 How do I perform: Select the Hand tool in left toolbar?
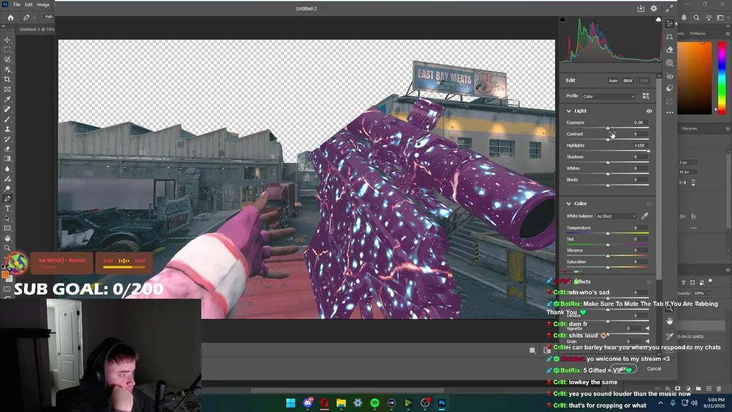pyautogui.click(x=7, y=238)
